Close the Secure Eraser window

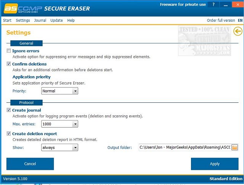238,5
